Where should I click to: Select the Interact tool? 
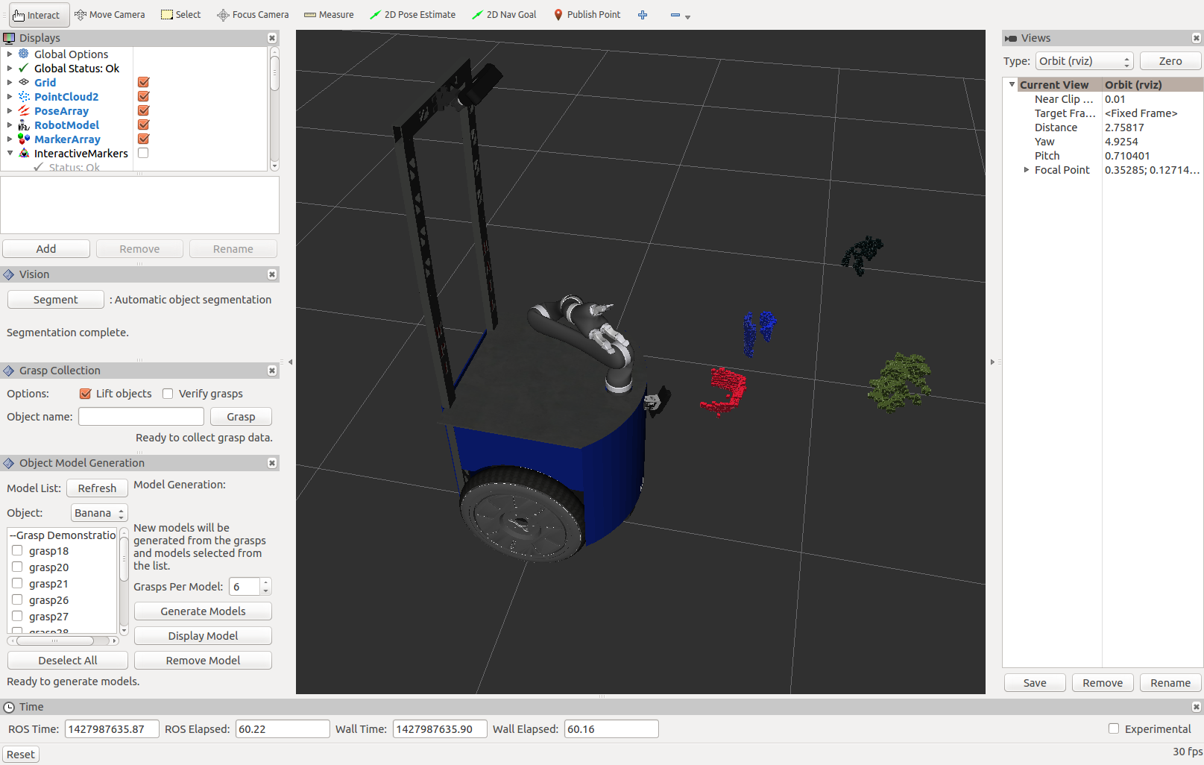tap(37, 15)
